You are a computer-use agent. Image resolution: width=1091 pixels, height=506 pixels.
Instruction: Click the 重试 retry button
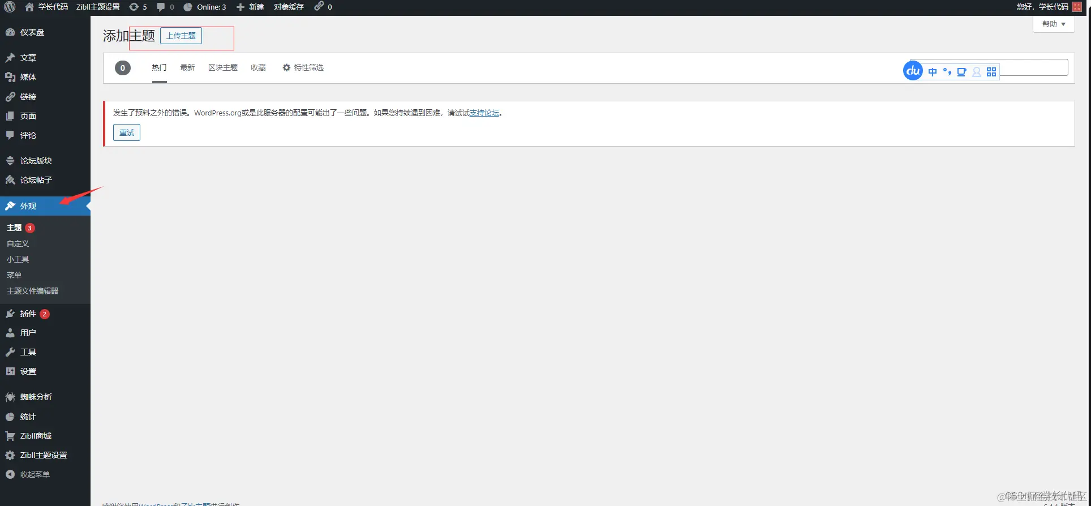point(127,132)
